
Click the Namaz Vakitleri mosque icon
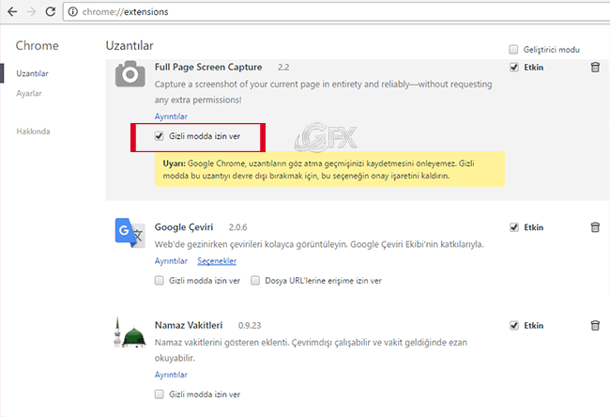pos(130,332)
